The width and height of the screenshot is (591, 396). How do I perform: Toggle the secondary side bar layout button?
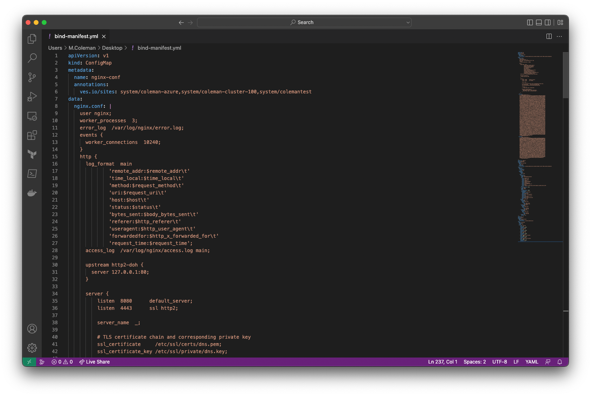(x=548, y=22)
